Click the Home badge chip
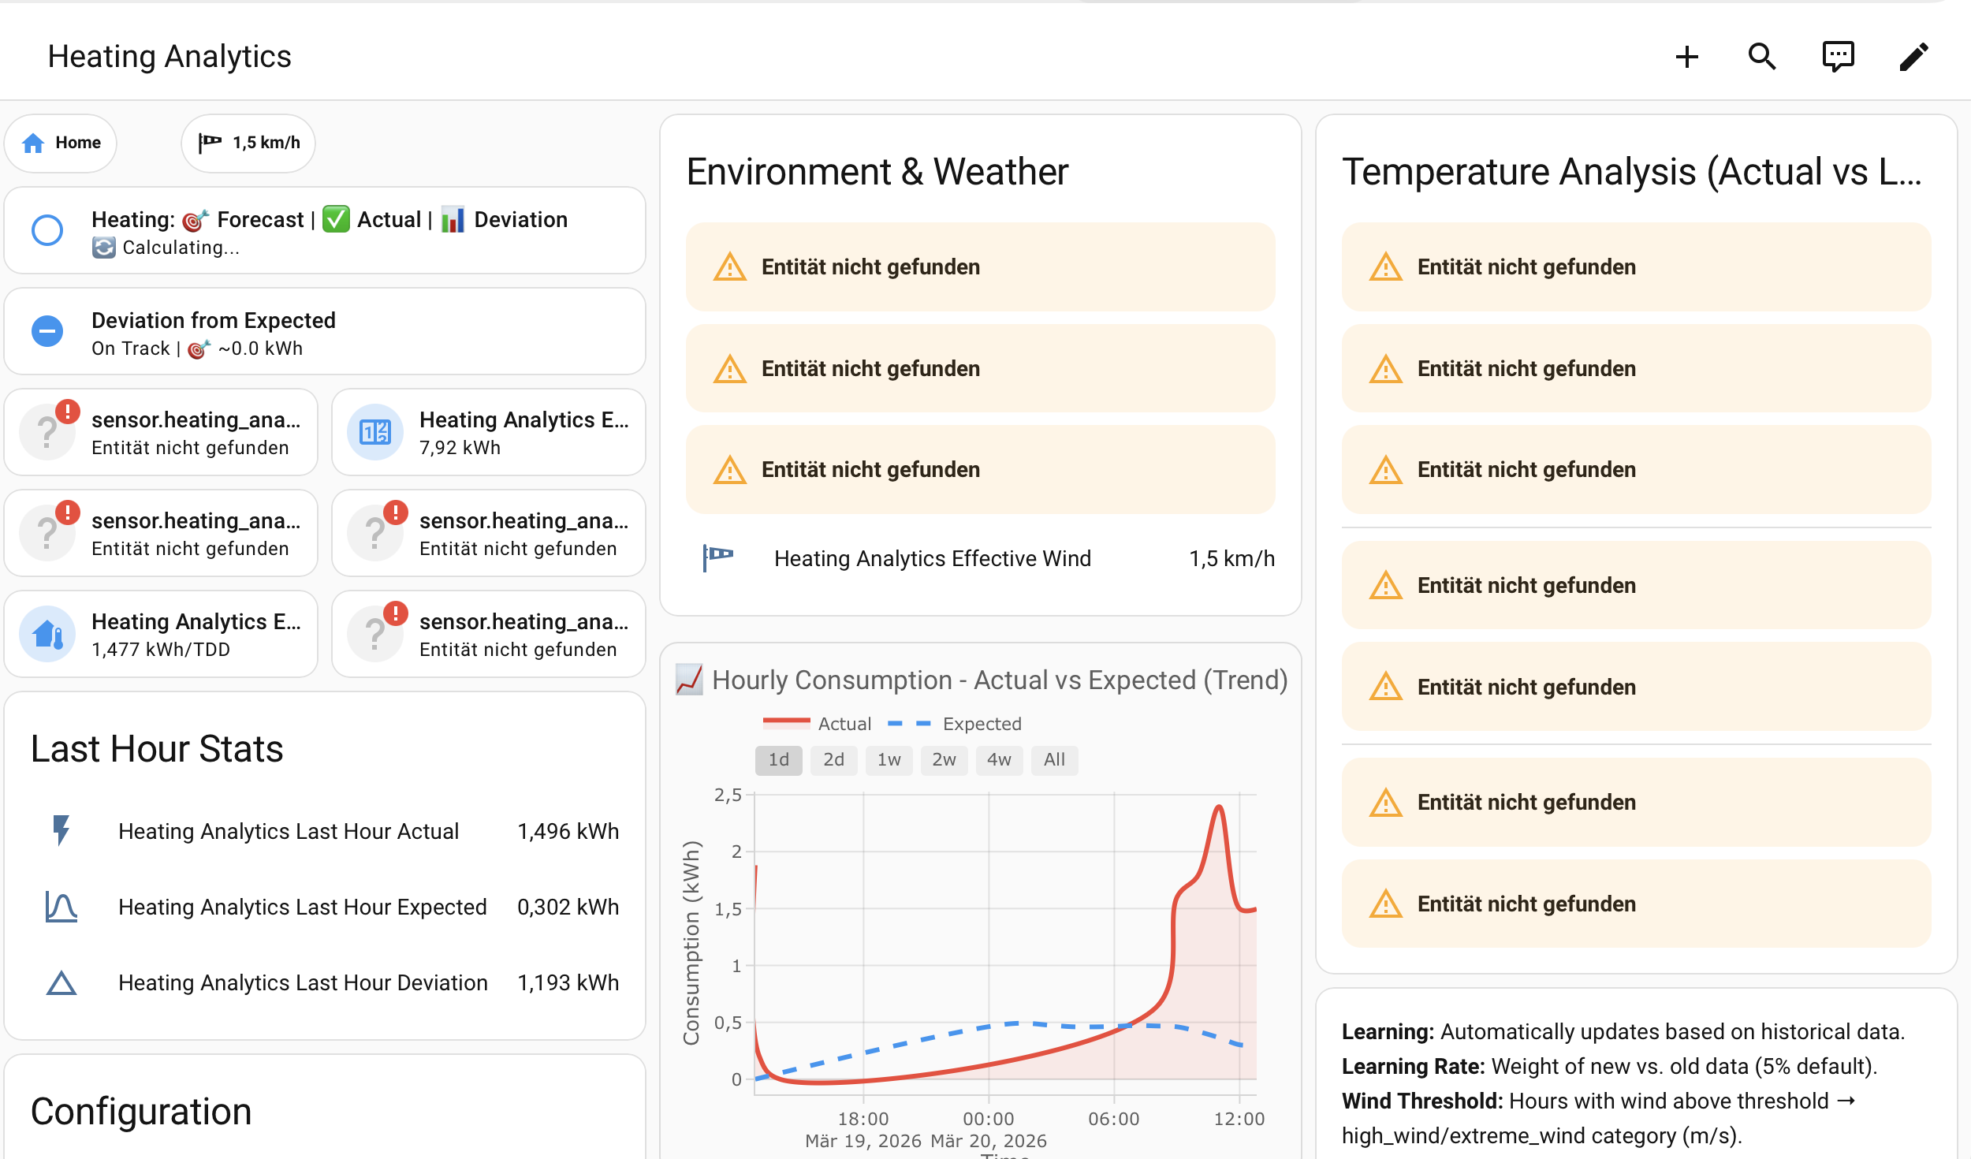The image size is (1971, 1159). point(61,143)
